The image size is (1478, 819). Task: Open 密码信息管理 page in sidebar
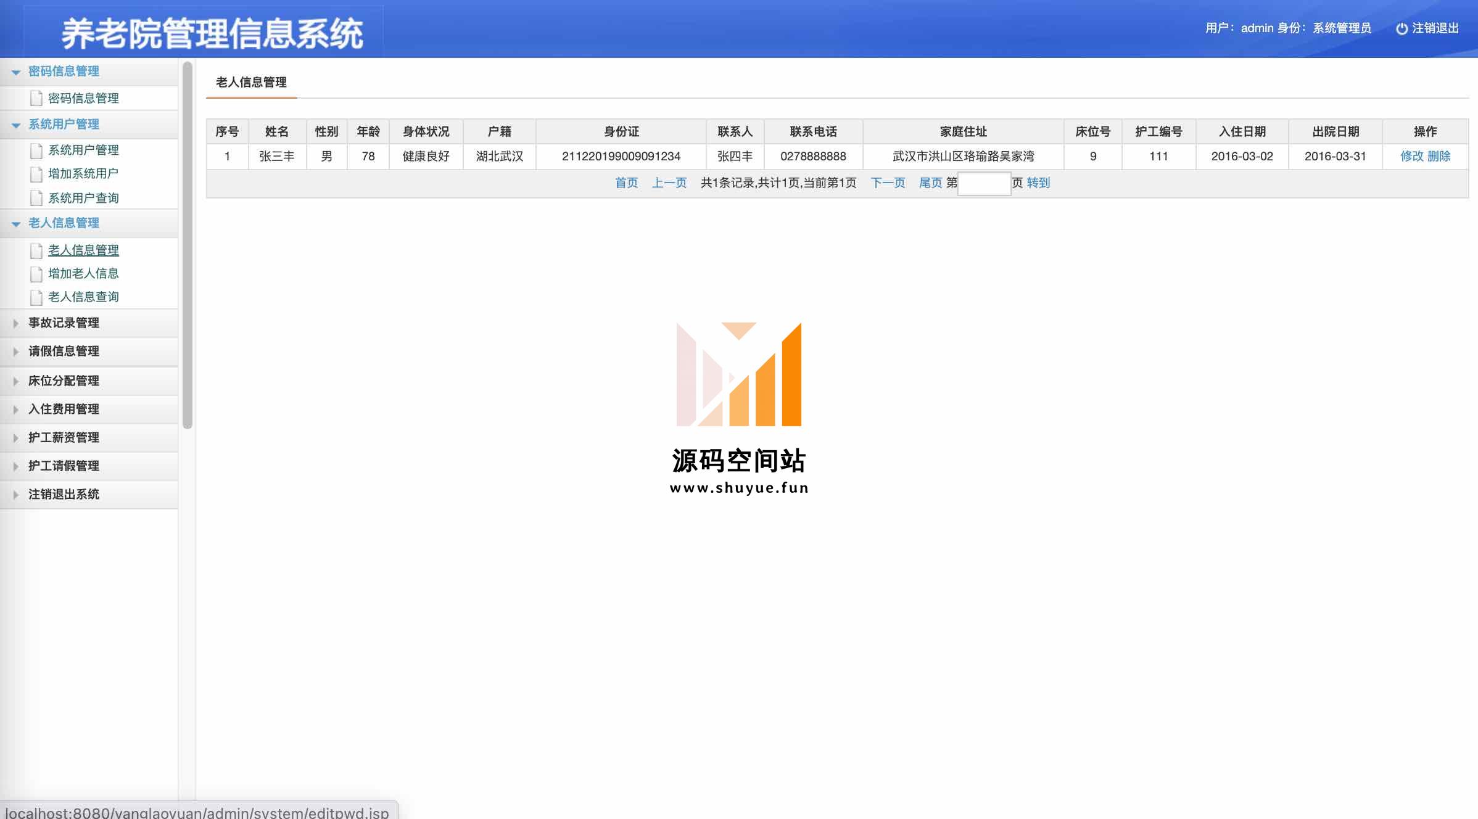(83, 98)
